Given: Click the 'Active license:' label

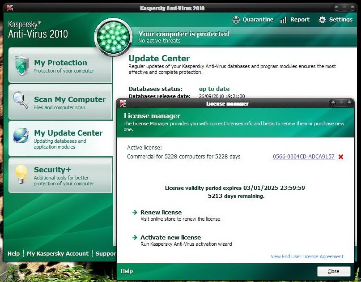Looking at the screenshot, I should (x=144, y=147).
